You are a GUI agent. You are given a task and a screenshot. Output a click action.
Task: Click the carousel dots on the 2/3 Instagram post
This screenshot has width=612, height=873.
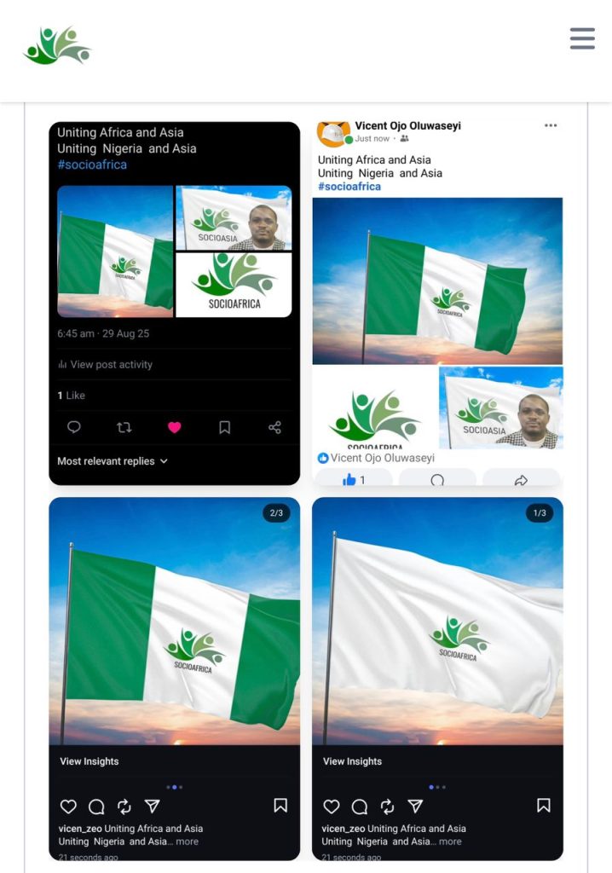[175, 787]
